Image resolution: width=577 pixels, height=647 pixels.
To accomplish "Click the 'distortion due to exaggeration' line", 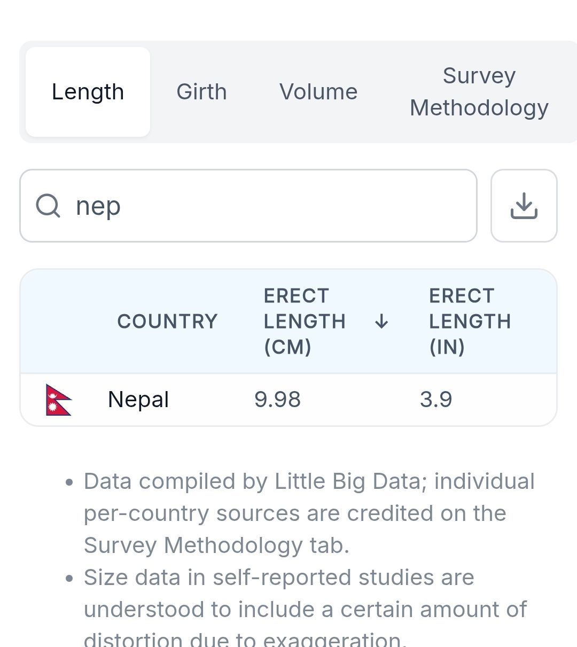I will [246, 639].
